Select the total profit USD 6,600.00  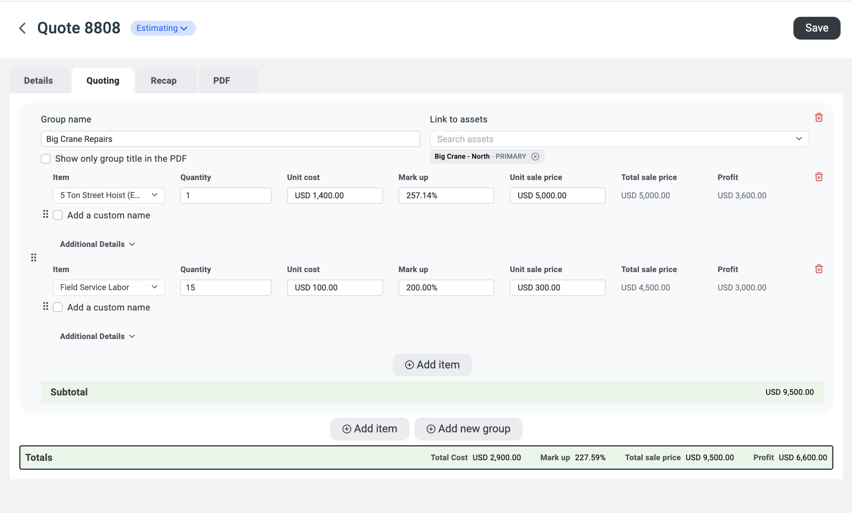tap(802, 458)
